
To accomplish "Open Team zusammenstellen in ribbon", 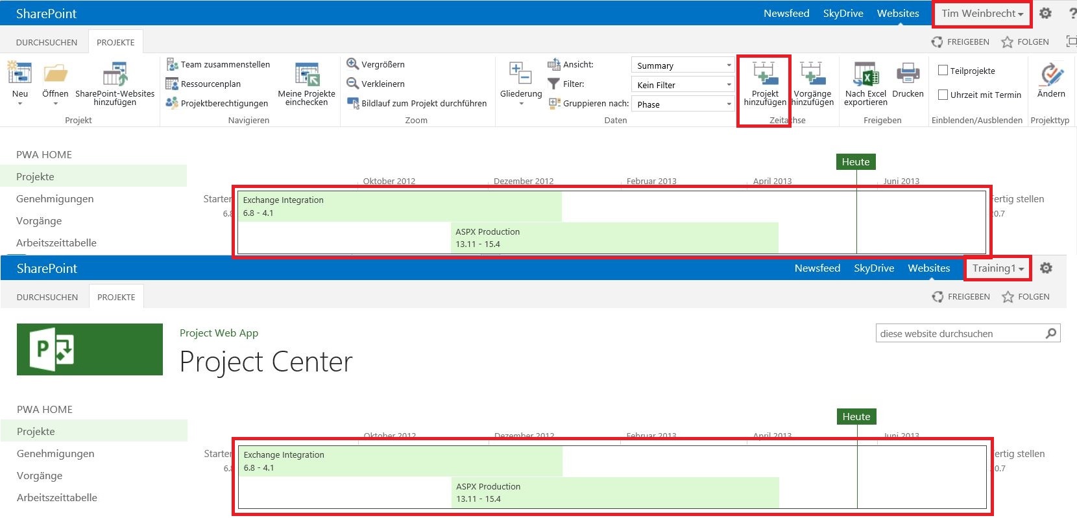I will tap(218, 64).
